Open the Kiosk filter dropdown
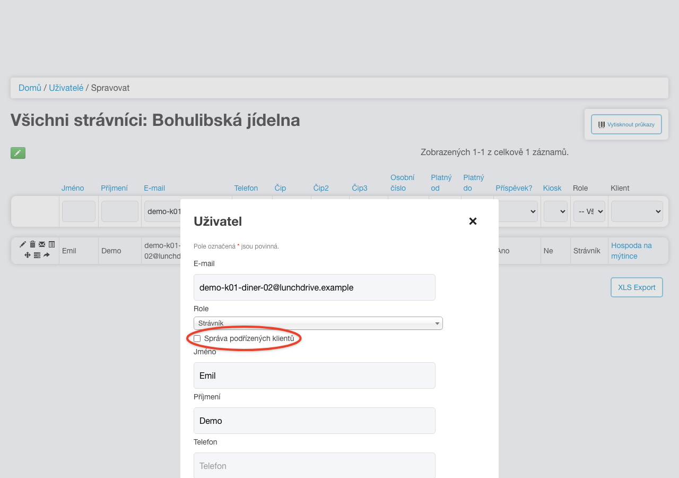679x478 pixels. pos(555,211)
